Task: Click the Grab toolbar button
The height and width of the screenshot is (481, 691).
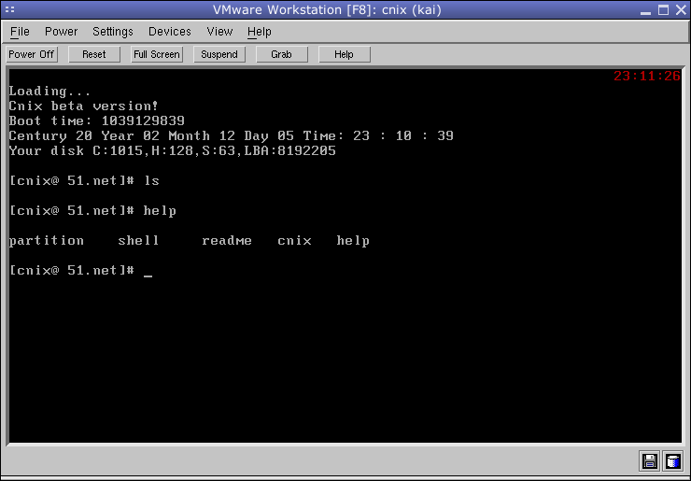Action: (282, 55)
